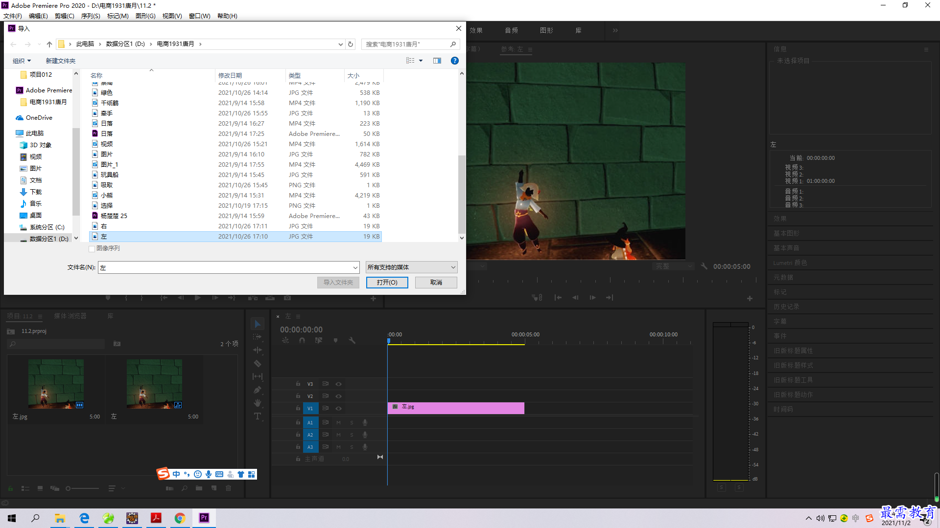Click Delete trash icon in Project panel
Viewport: 940px width, 528px height.
tap(228, 488)
